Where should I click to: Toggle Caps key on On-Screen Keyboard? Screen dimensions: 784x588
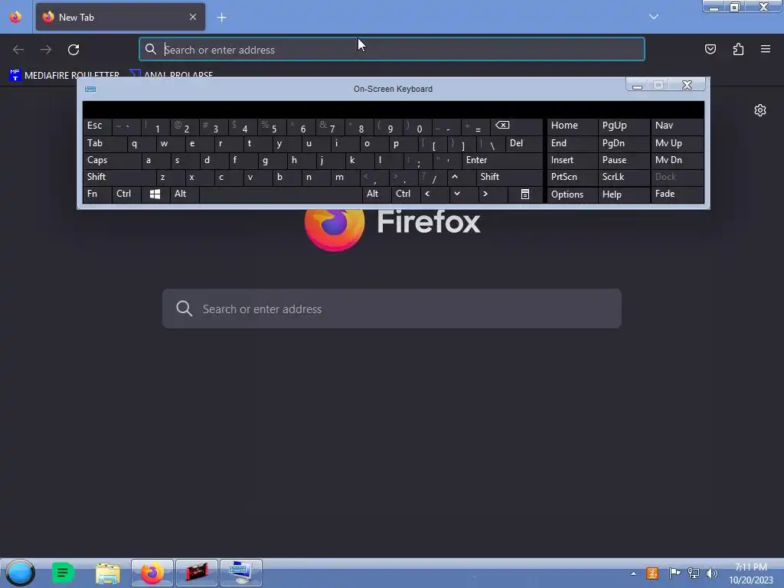pos(112,161)
